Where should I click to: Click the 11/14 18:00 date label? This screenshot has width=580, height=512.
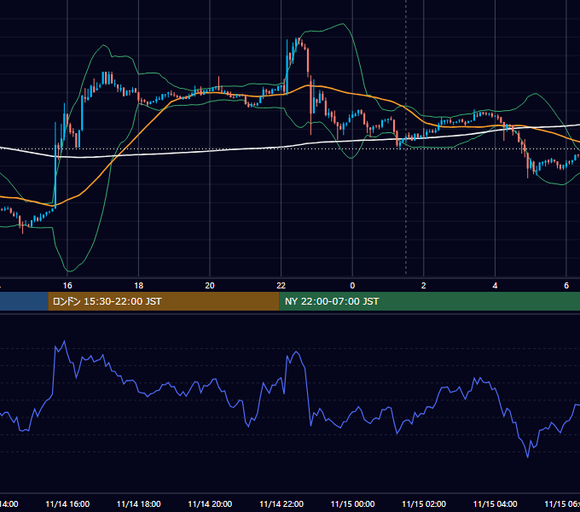(139, 503)
